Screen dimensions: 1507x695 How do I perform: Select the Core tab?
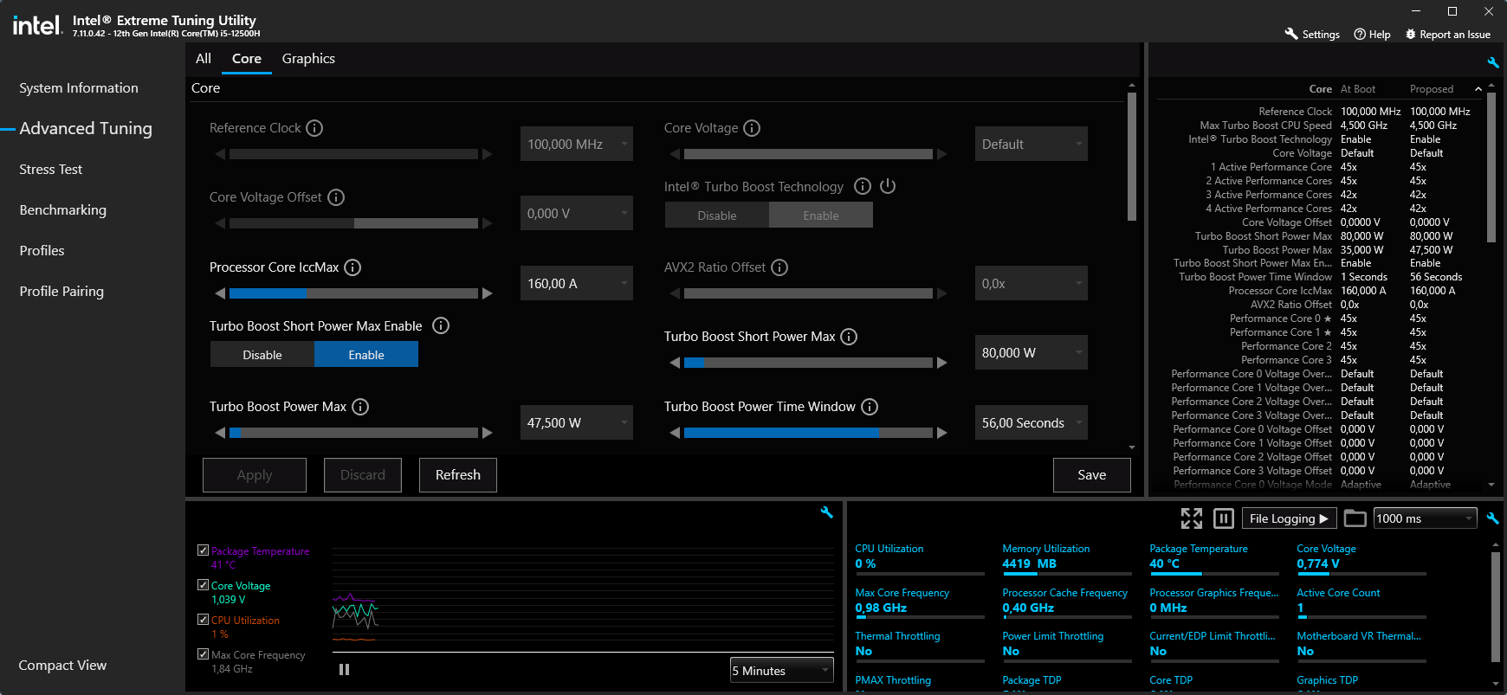(x=247, y=58)
